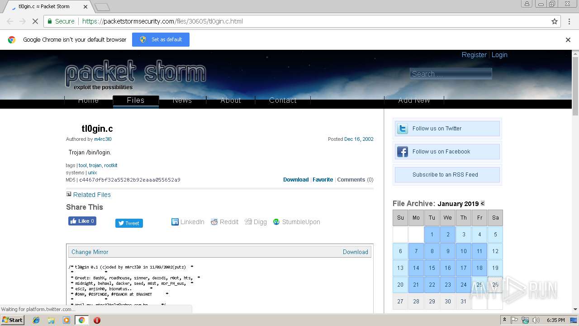Screen dimensions: 579x326
Task: Open author m4rc3l0 profile link
Action: tap(103, 139)
